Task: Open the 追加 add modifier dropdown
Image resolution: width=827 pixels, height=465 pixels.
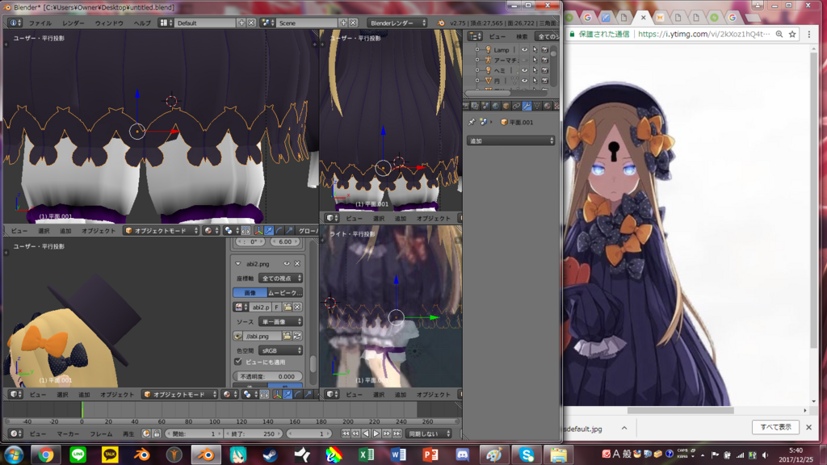Action: coord(510,140)
